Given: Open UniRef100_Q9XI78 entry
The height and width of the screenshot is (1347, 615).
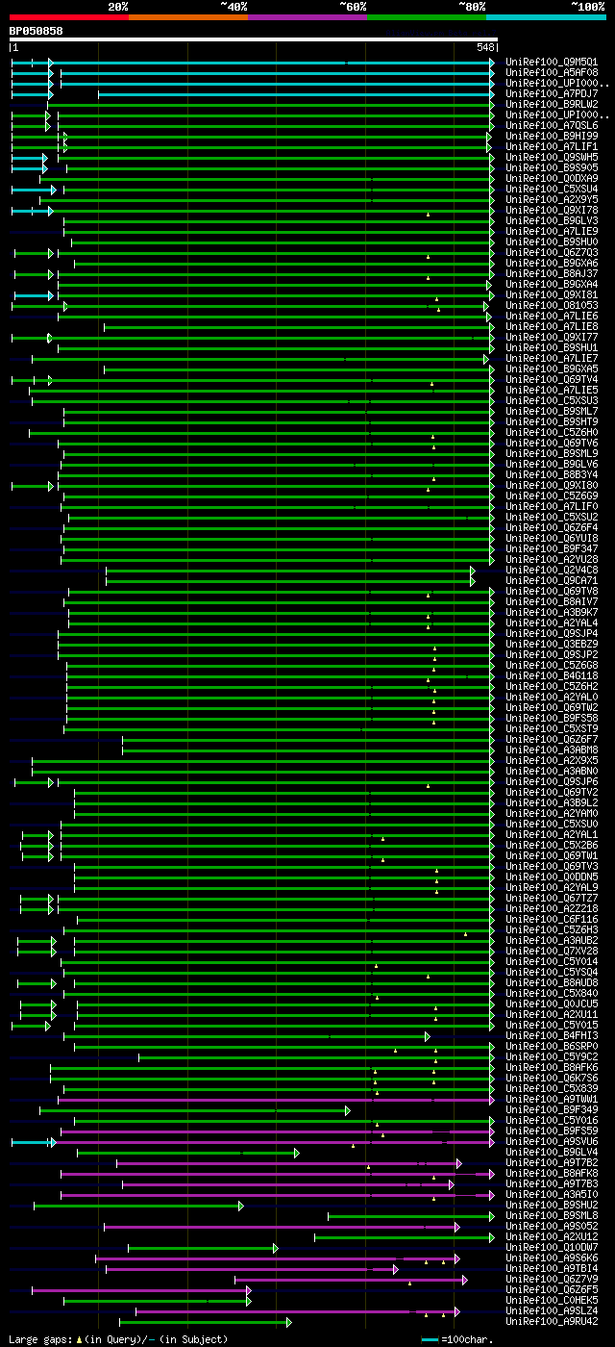Looking at the screenshot, I should pyautogui.click(x=553, y=210).
